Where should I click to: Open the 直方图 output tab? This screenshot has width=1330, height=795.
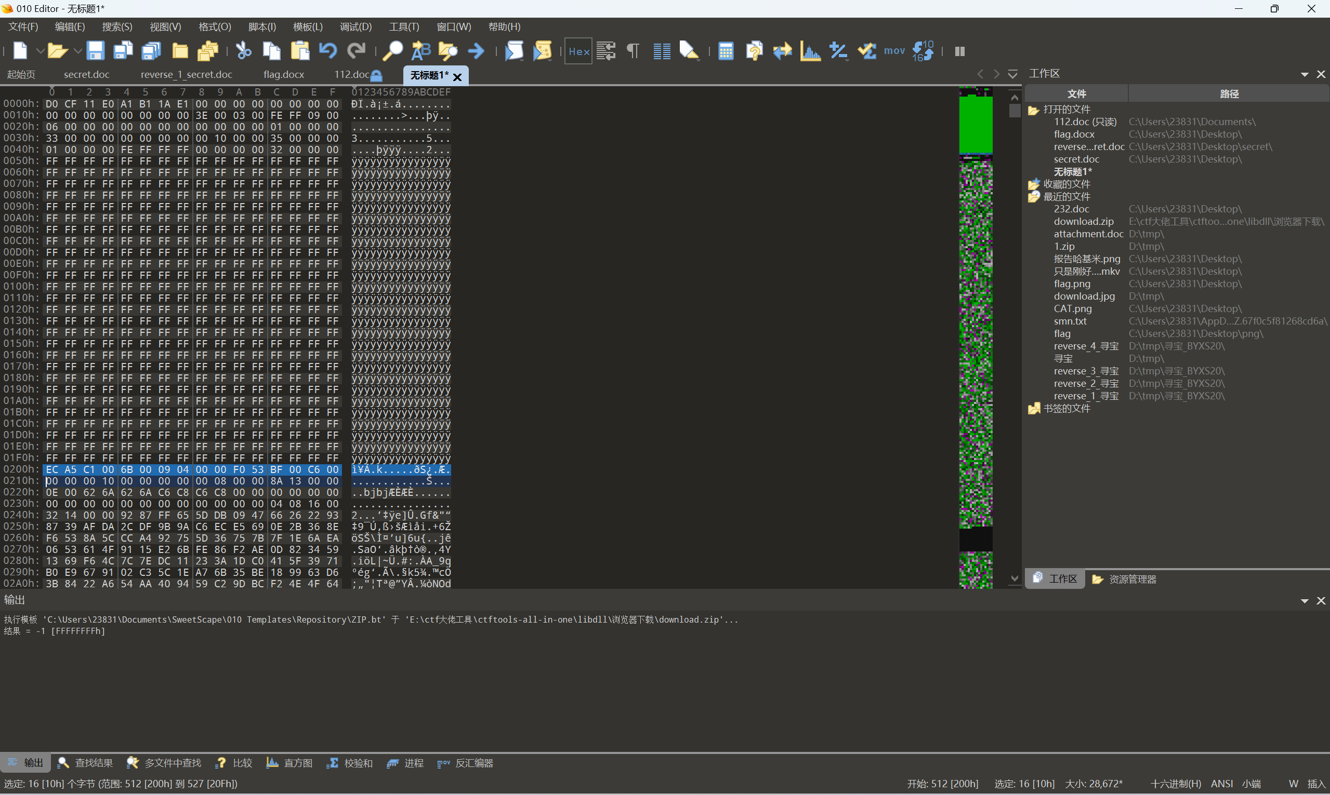[x=289, y=763]
